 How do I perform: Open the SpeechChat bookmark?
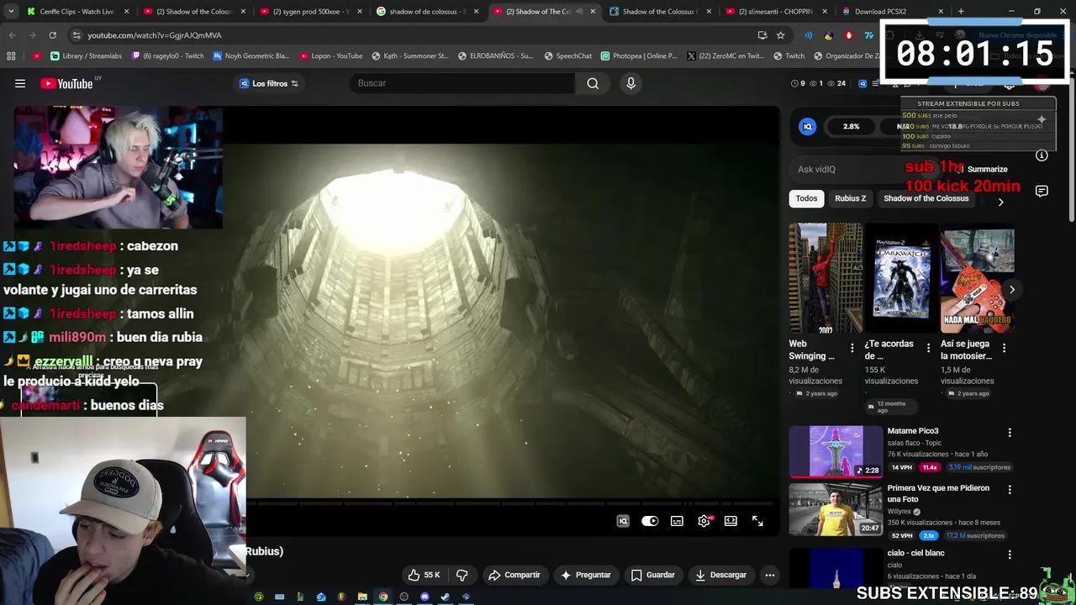[x=568, y=56]
